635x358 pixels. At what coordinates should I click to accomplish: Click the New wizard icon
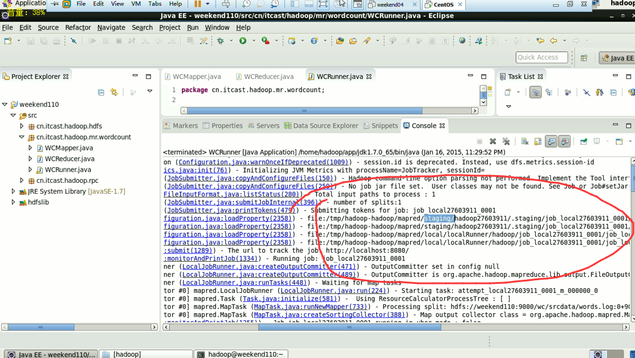[x=8, y=41]
